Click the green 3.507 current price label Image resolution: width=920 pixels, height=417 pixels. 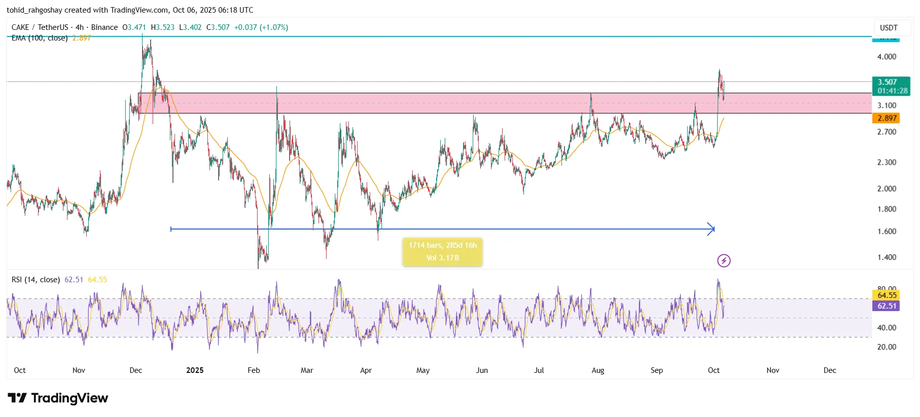coord(891,86)
